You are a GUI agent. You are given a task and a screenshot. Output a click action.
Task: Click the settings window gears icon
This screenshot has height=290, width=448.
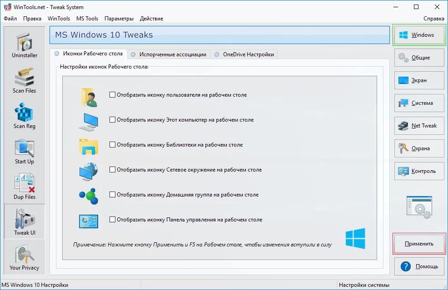click(419, 207)
